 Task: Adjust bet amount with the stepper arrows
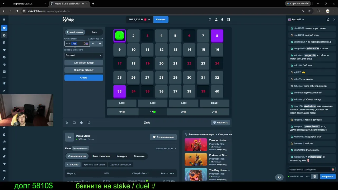tap(84, 44)
